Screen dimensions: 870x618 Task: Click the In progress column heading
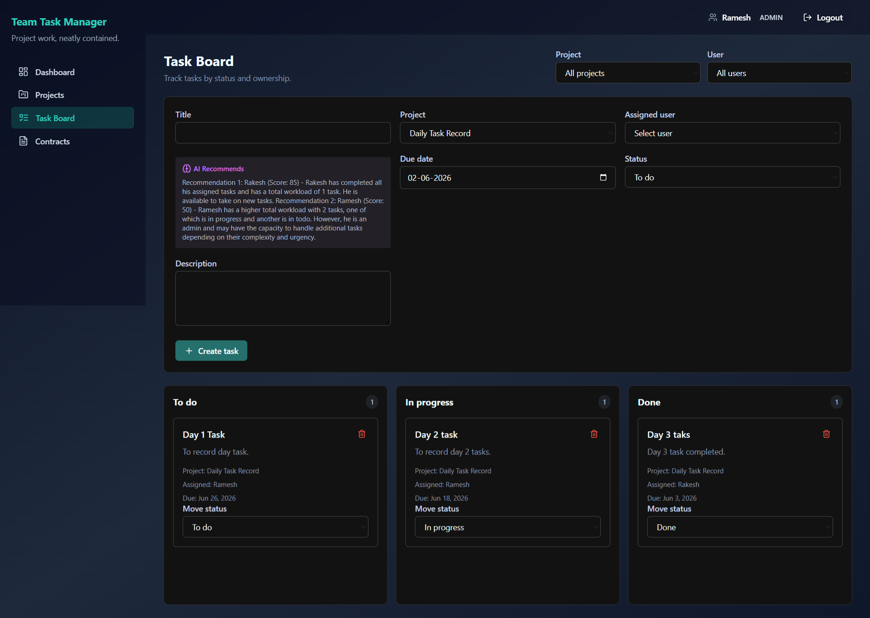(429, 402)
